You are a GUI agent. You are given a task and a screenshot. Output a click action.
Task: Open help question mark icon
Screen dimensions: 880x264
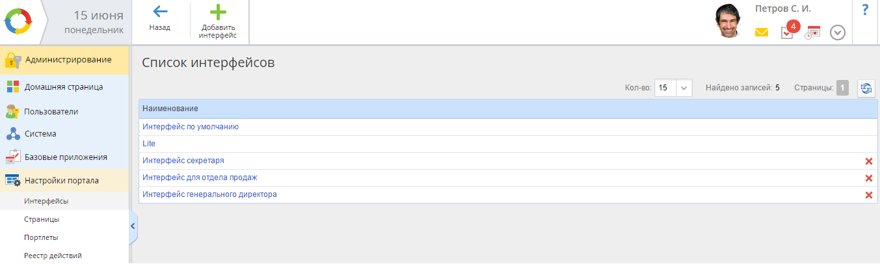tap(865, 10)
